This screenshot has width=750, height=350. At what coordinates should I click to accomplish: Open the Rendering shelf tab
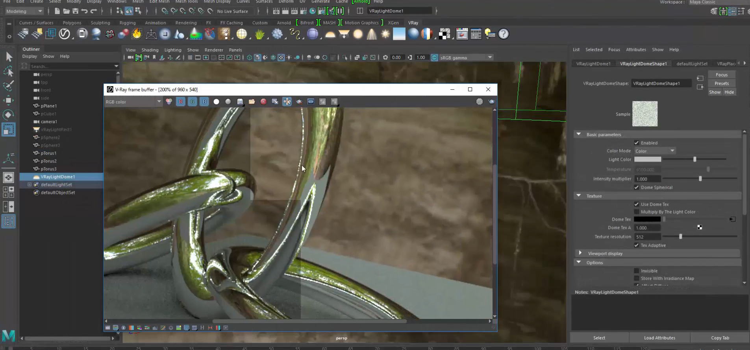(186, 23)
